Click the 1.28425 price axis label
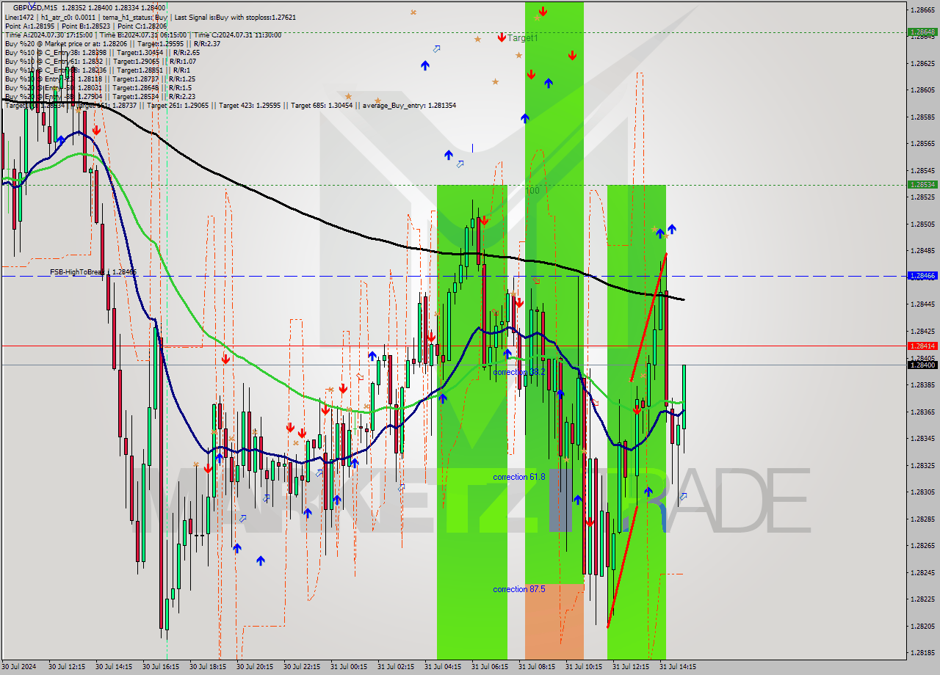 point(922,331)
